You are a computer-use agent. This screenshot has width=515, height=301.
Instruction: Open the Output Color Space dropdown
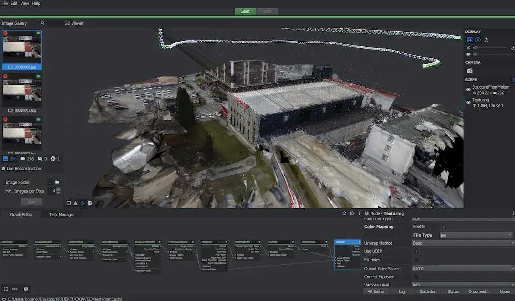click(462, 269)
